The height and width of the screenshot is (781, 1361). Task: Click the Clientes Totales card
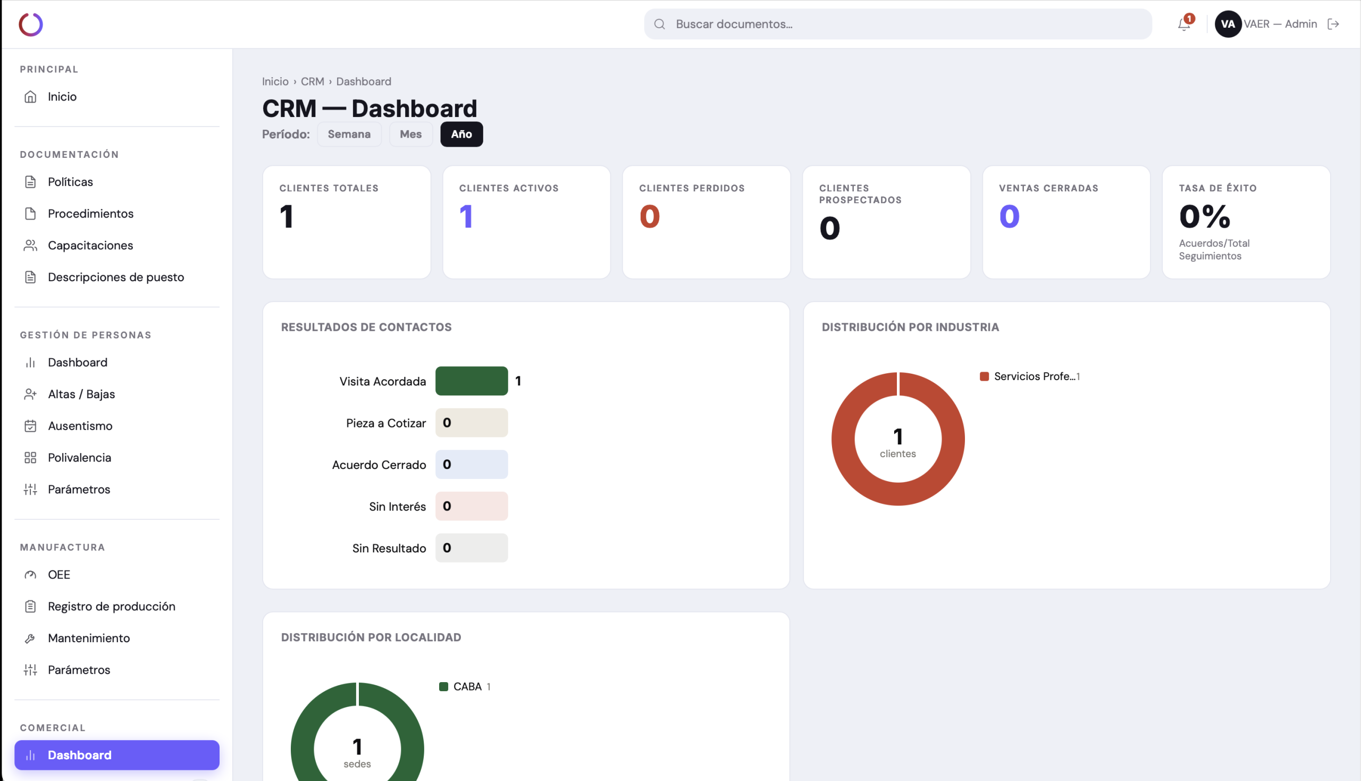[347, 222]
